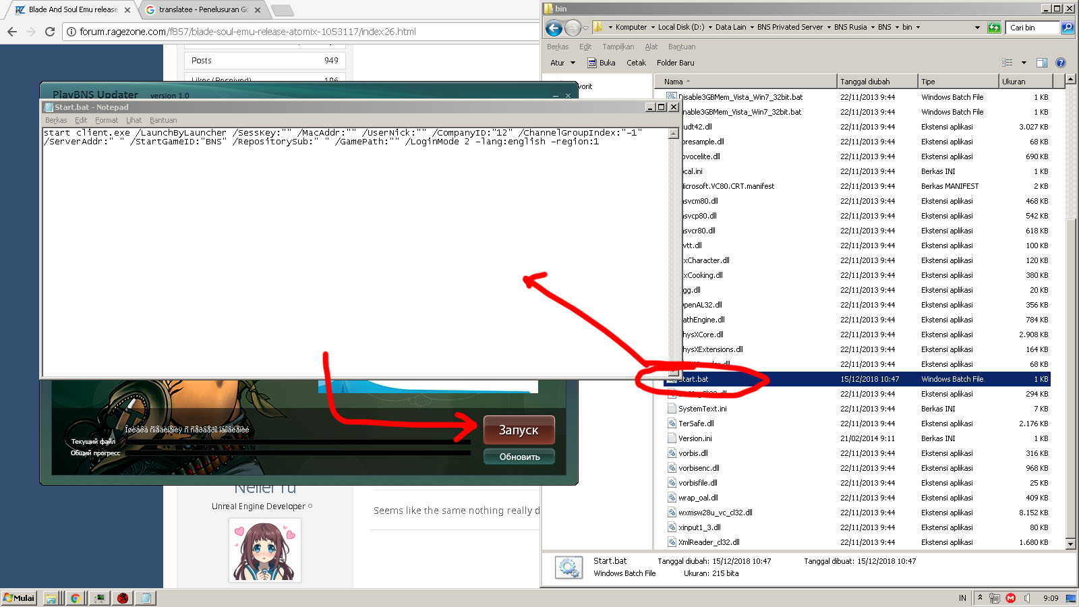This screenshot has width=1079, height=607.
Task: Select the xinput1_3.dll file icon
Action: pyautogui.click(x=672, y=527)
